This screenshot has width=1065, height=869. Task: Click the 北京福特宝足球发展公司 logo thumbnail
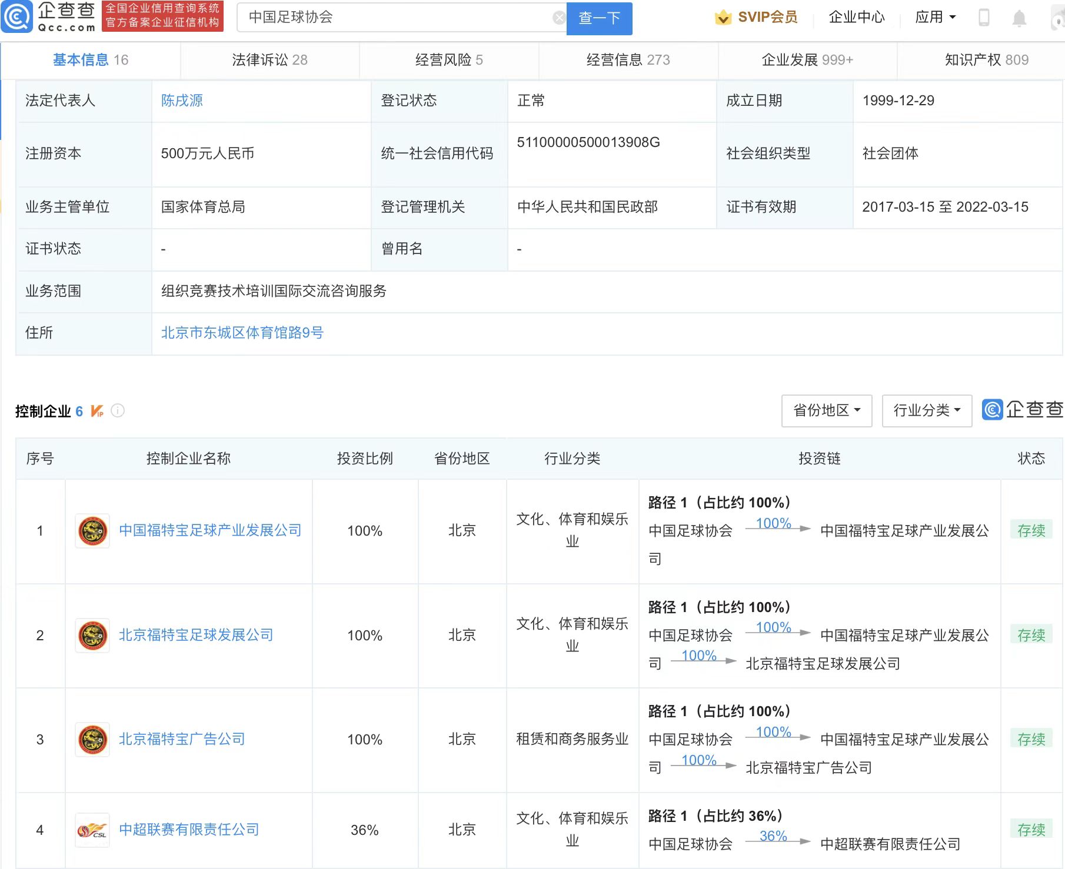pos(92,636)
